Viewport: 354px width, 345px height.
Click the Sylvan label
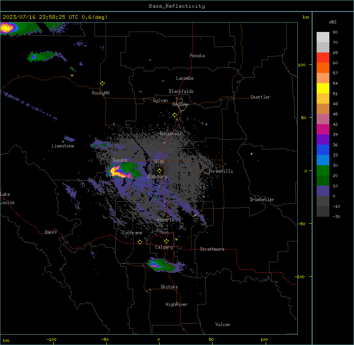click(160, 100)
